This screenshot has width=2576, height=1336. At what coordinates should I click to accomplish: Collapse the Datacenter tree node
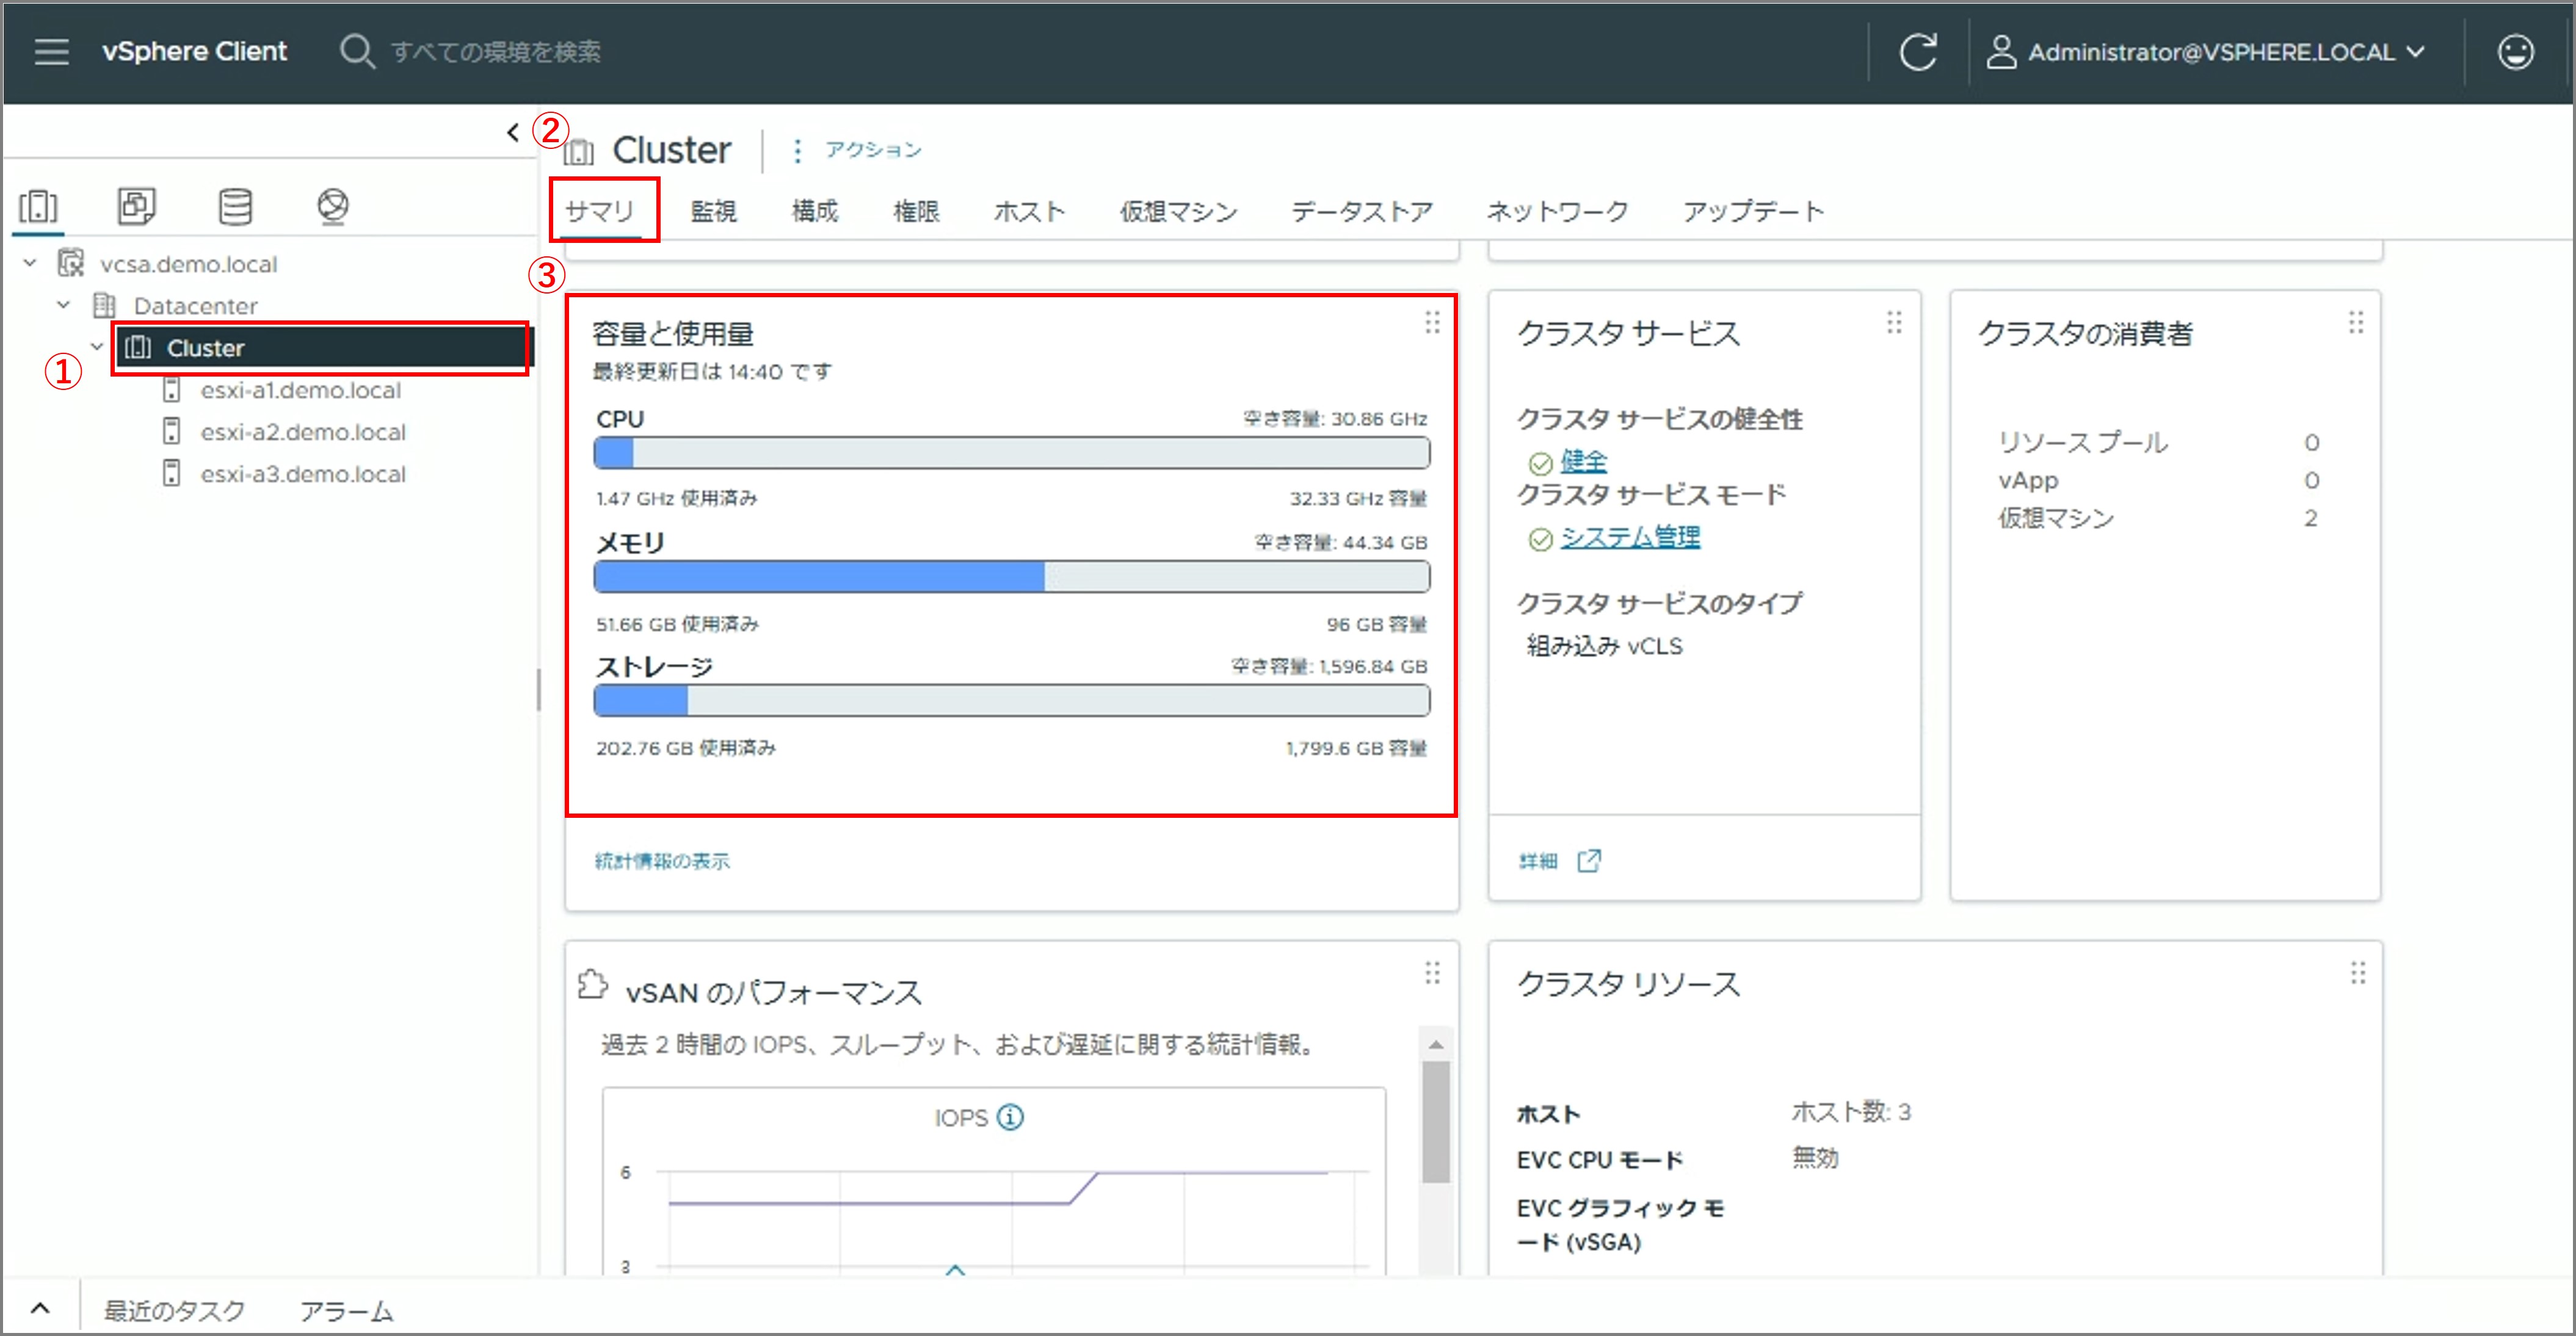coord(64,305)
